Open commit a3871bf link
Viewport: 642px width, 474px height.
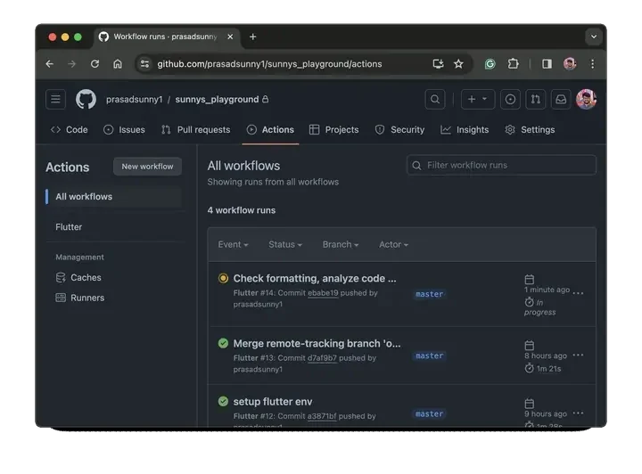click(322, 416)
